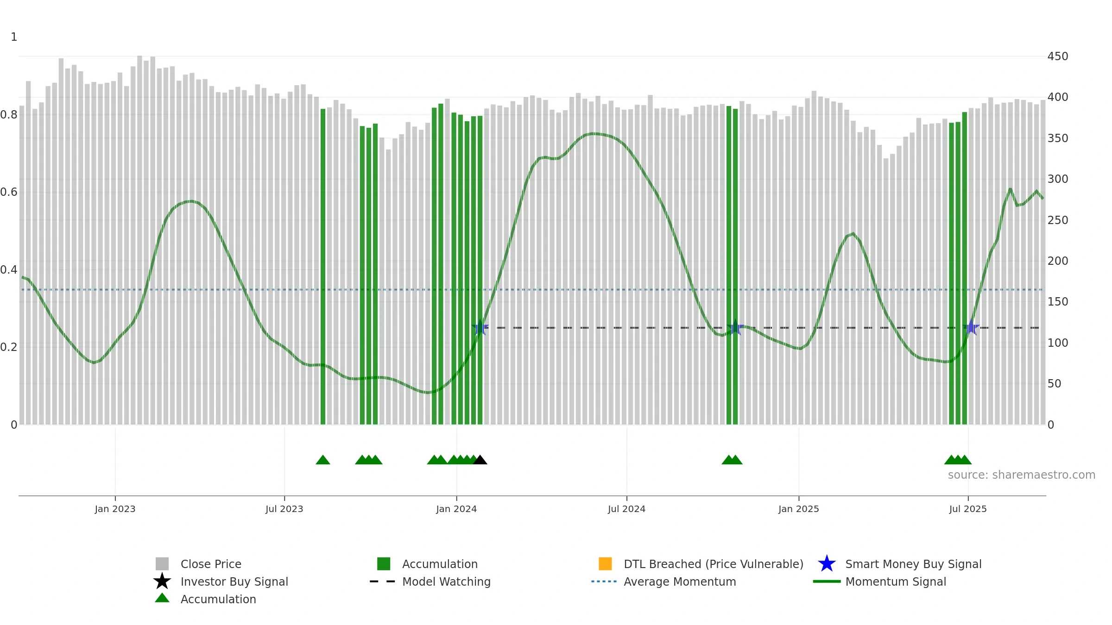
Task: Click the black Investor Buy Signal star legend icon
Action: [162, 581]
